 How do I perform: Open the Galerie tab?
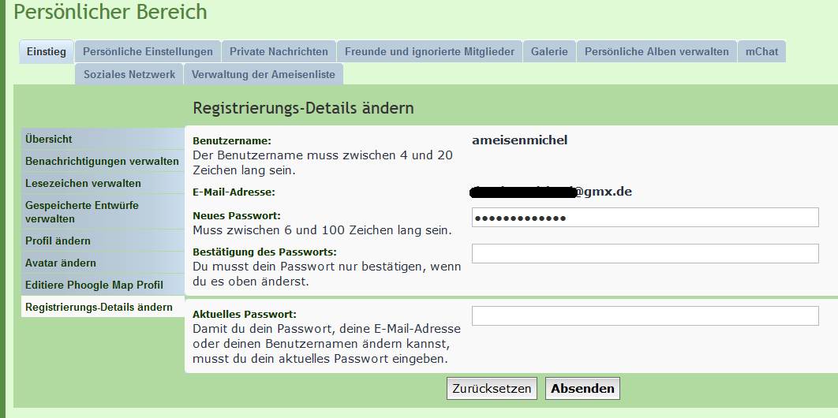pyautogui.click(x=549, y=51)
